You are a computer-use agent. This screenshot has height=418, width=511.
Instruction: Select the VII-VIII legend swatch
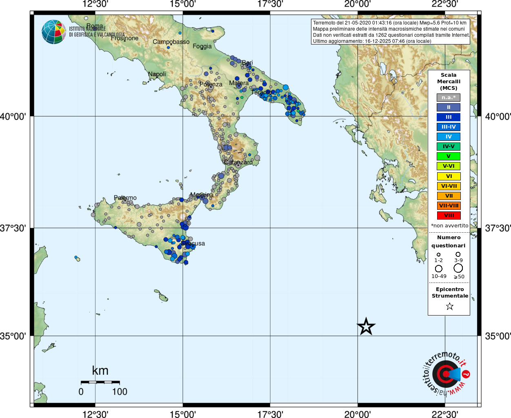tap(449, 206)
